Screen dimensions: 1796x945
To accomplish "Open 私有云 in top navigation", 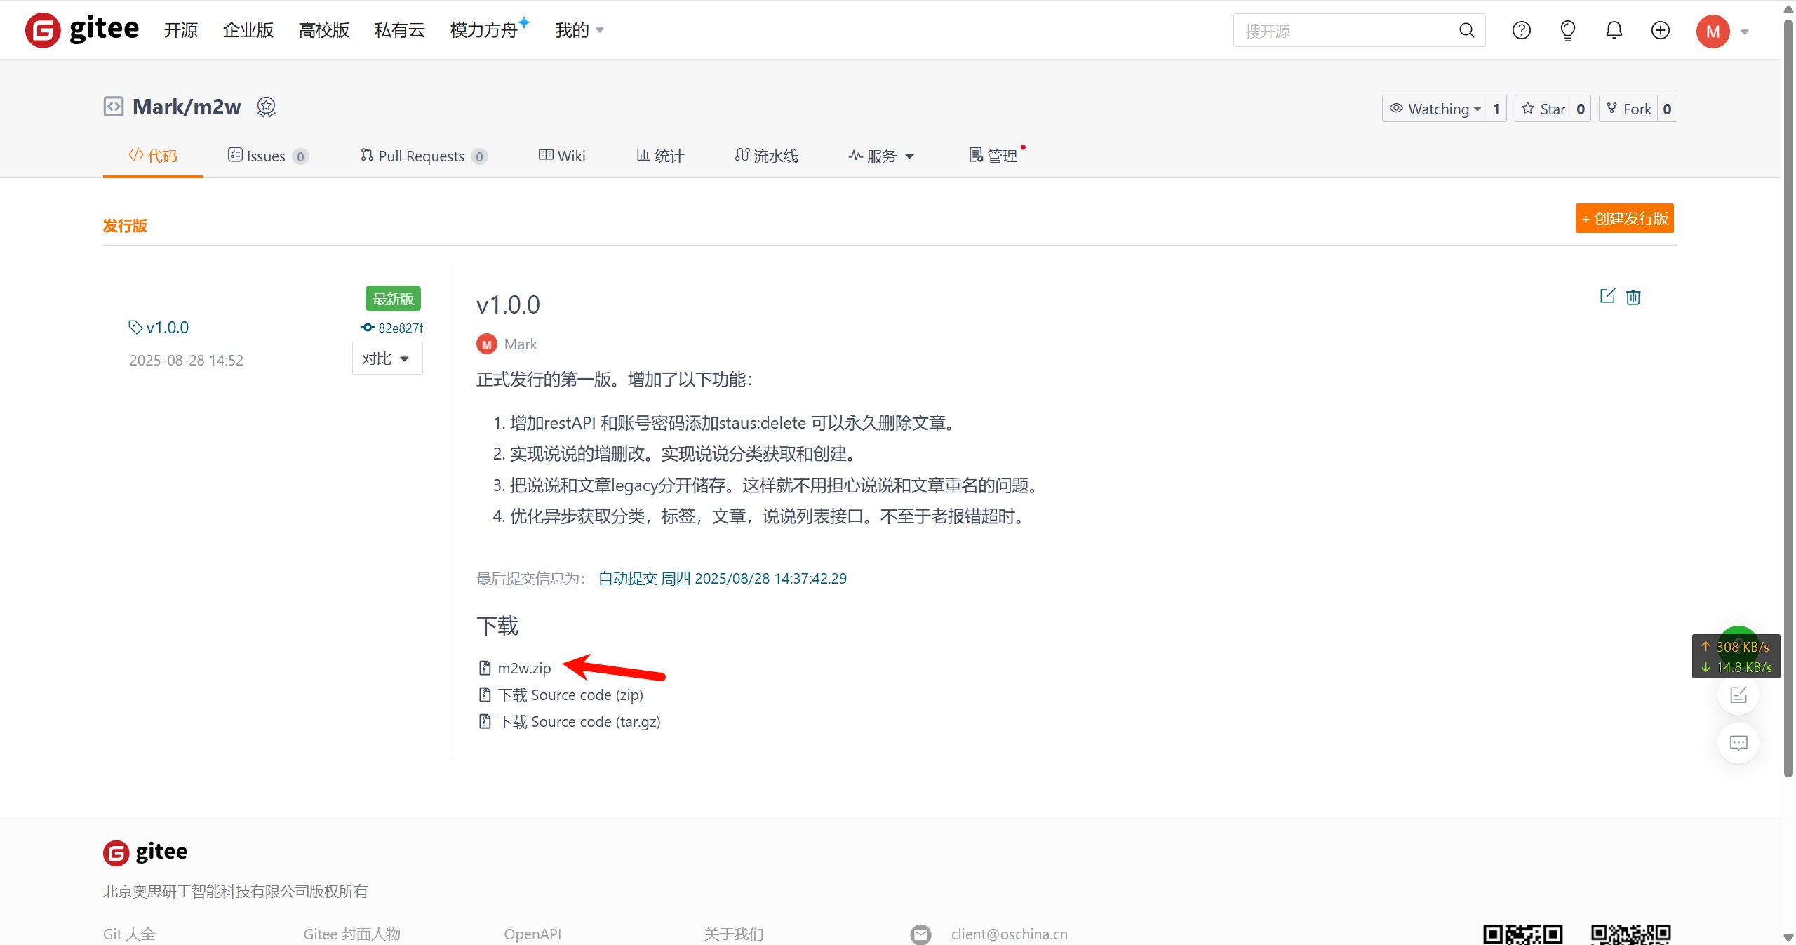I will tap(400, 30).
